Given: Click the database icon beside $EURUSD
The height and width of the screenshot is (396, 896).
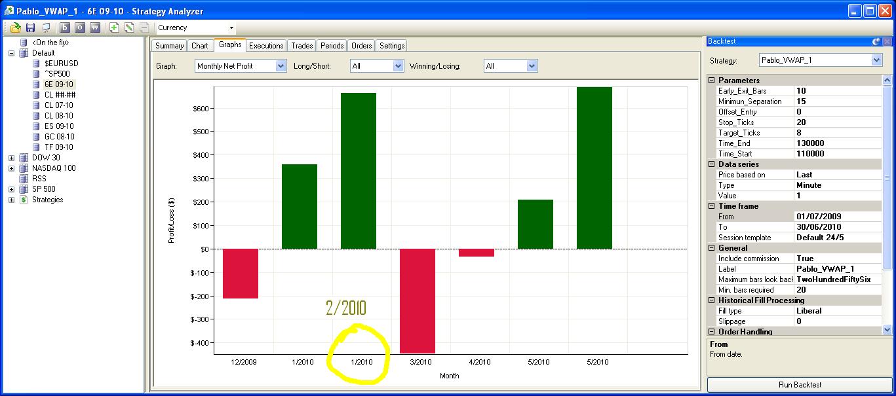Looking at the screenshot, I should coord(37,63).
